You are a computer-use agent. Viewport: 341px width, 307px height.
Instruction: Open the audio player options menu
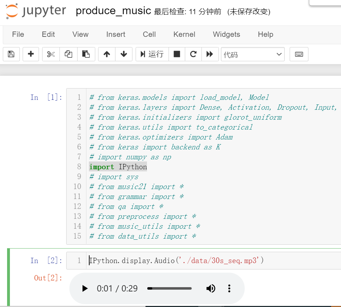[x=229, y=289]
